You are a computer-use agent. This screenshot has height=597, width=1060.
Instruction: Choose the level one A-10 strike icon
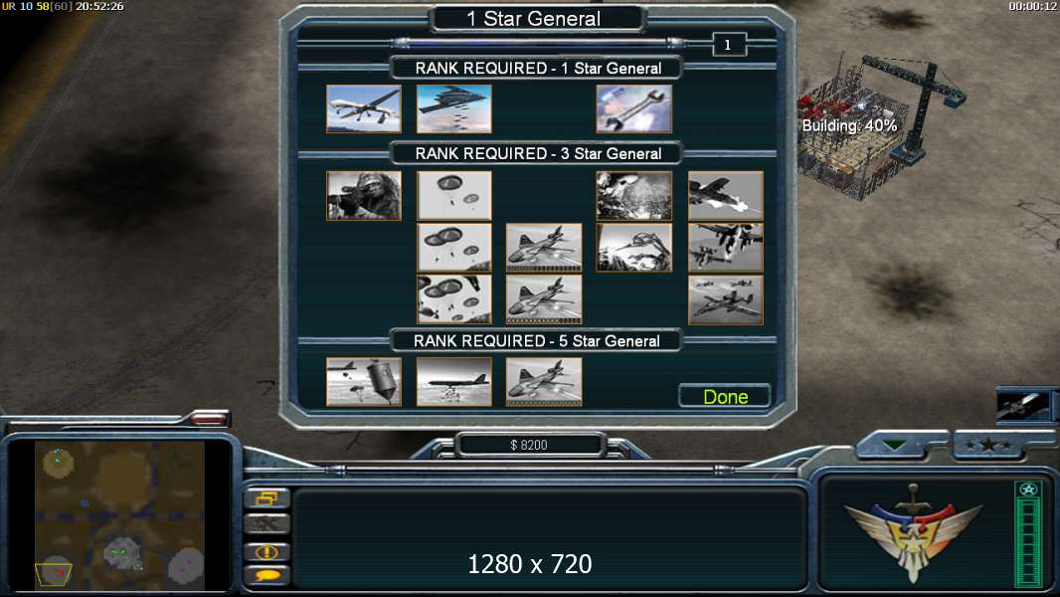(x=725, y=196)
